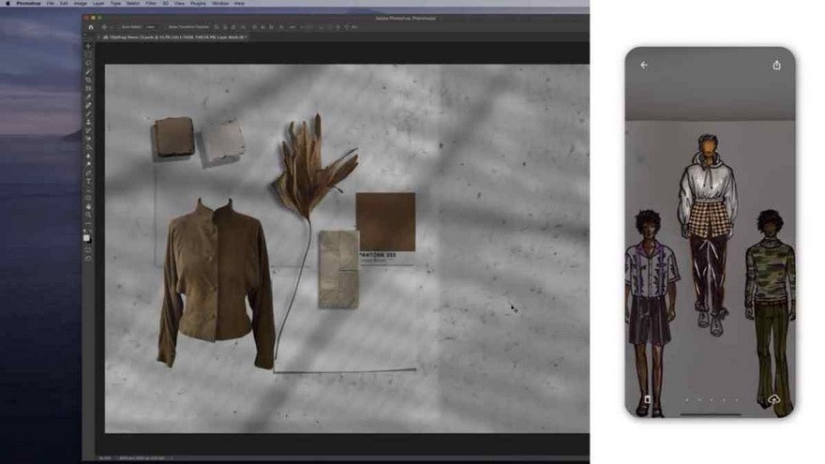Click the Home icon in Photoshop options bar
This screenshot has height=464, width=825.
[x=91, y=27]
